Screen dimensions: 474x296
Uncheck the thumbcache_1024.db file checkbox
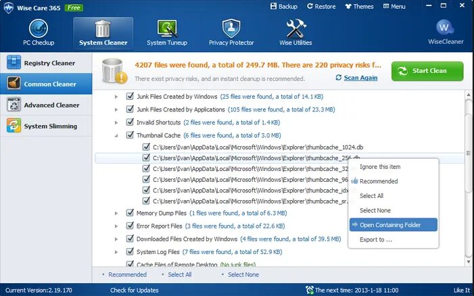[x=146, y=147]
